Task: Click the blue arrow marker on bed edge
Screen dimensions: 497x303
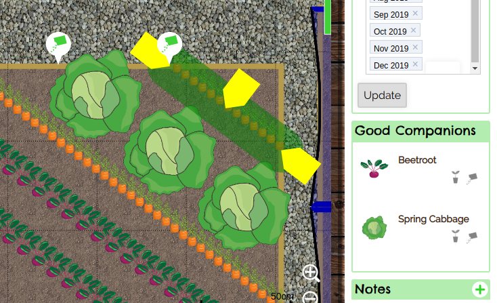Action: pos(321,207)
